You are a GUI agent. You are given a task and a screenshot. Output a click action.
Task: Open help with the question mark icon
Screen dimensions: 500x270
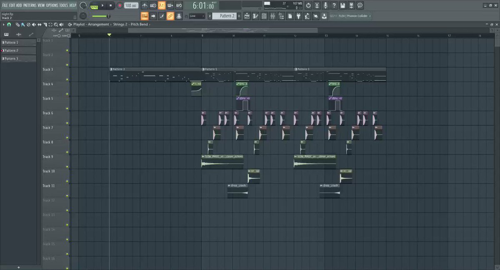tap(334, 5)
